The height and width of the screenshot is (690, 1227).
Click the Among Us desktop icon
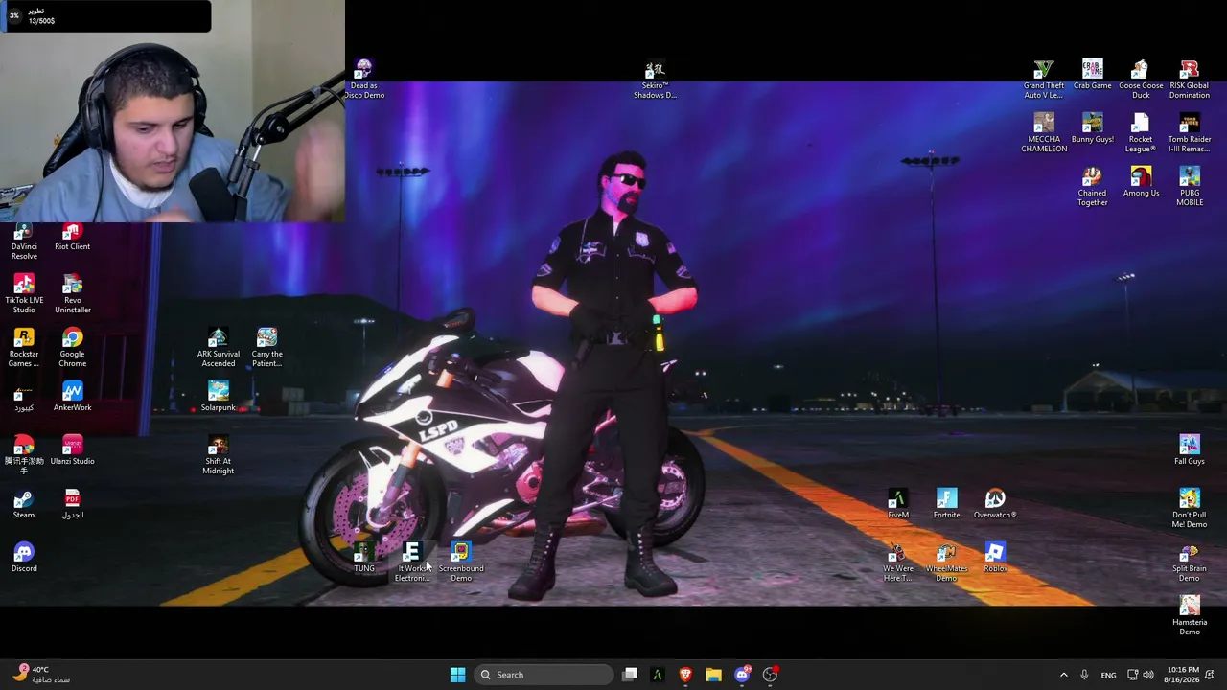click(1141, 182)
